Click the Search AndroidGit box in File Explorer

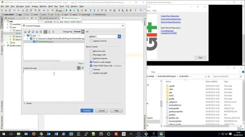(x=227, y=76)
